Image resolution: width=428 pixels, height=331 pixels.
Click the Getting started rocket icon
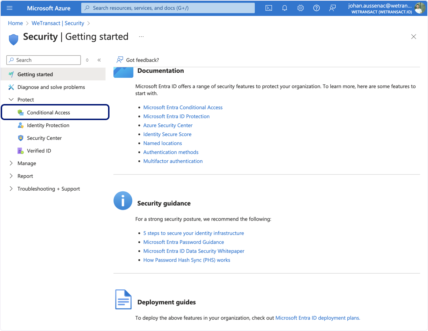[x=11, y=74]
